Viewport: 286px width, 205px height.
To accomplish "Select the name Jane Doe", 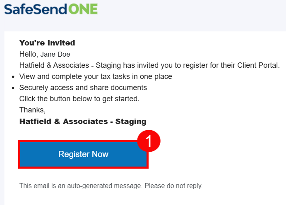I will [55, 55].
